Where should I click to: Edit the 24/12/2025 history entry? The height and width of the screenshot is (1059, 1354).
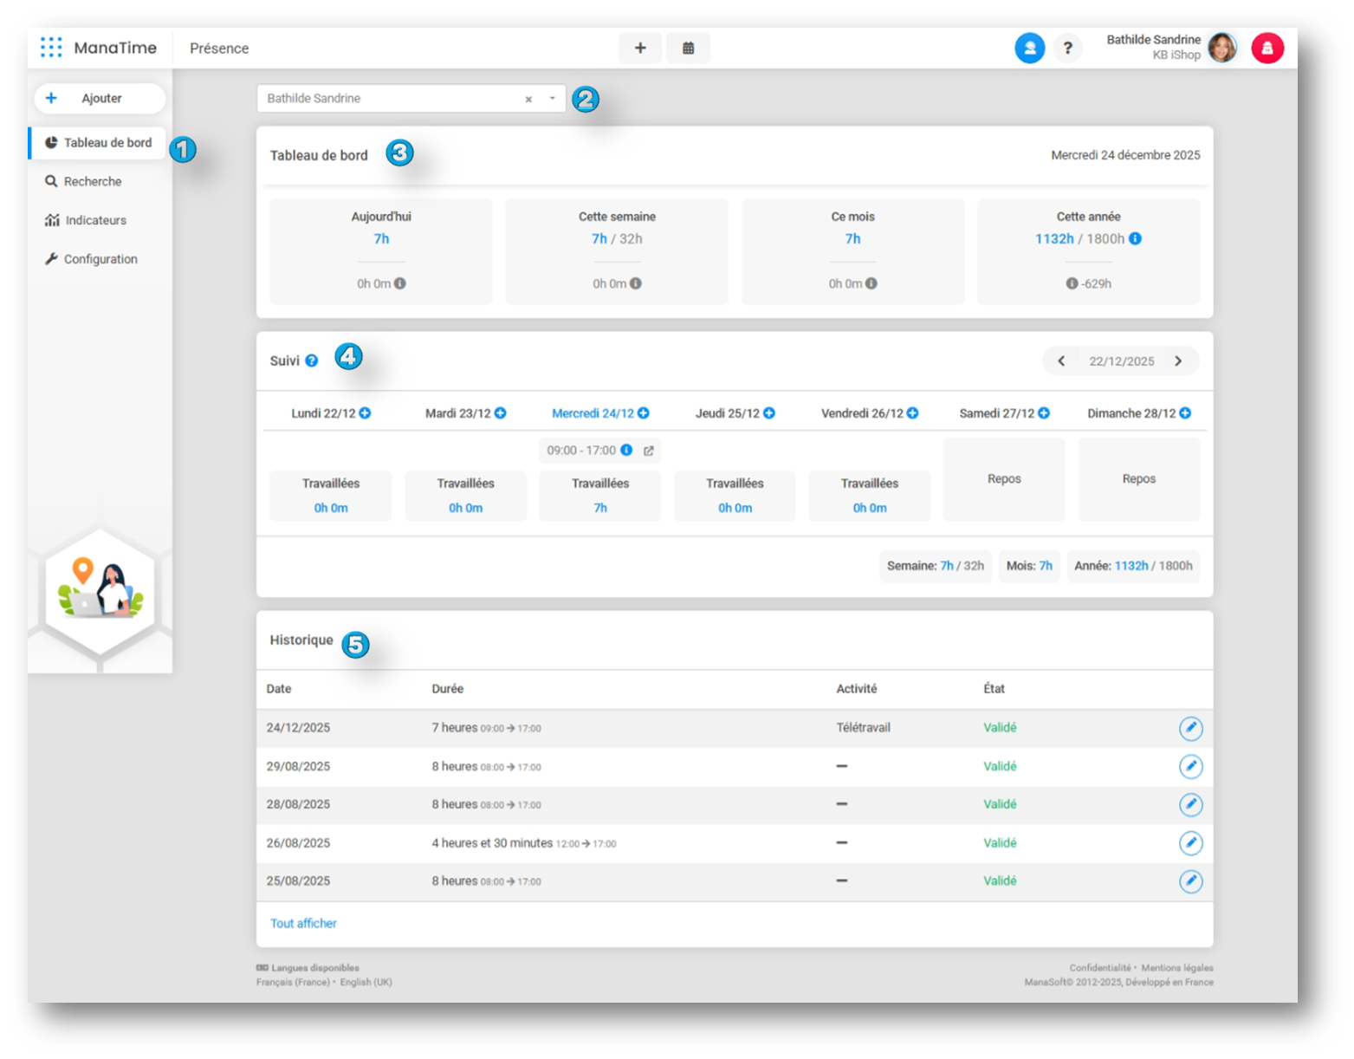[x=1190, y=728]
